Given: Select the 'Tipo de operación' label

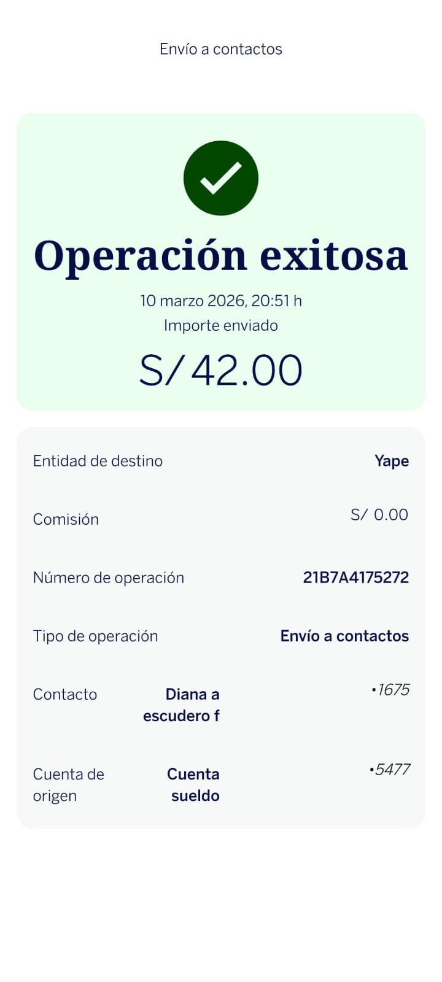Looking at the screenshot, I should [x=96, y=636].
